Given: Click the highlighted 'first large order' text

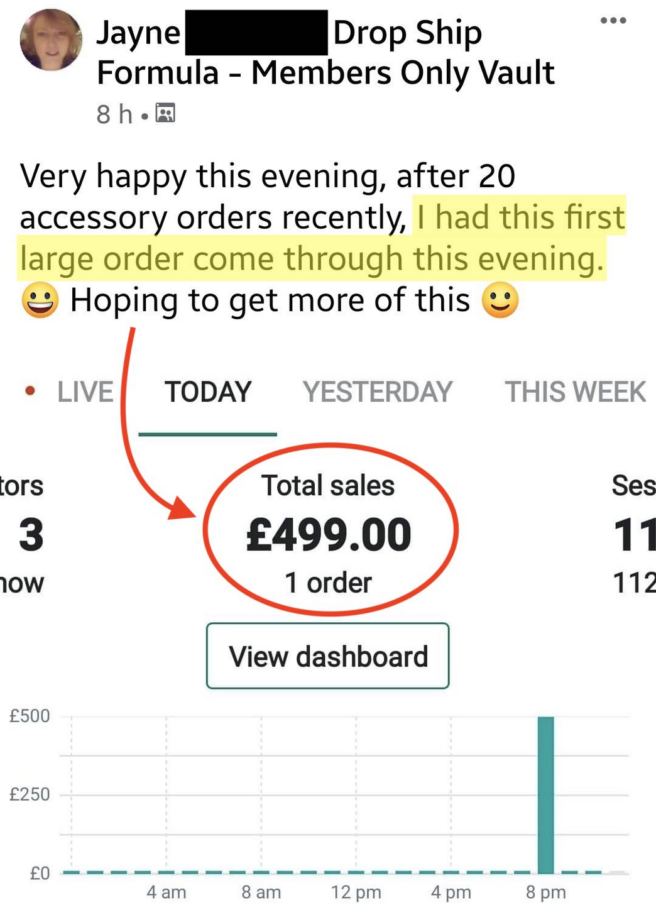Looking at the screenshot, I should tap(312, 258).
